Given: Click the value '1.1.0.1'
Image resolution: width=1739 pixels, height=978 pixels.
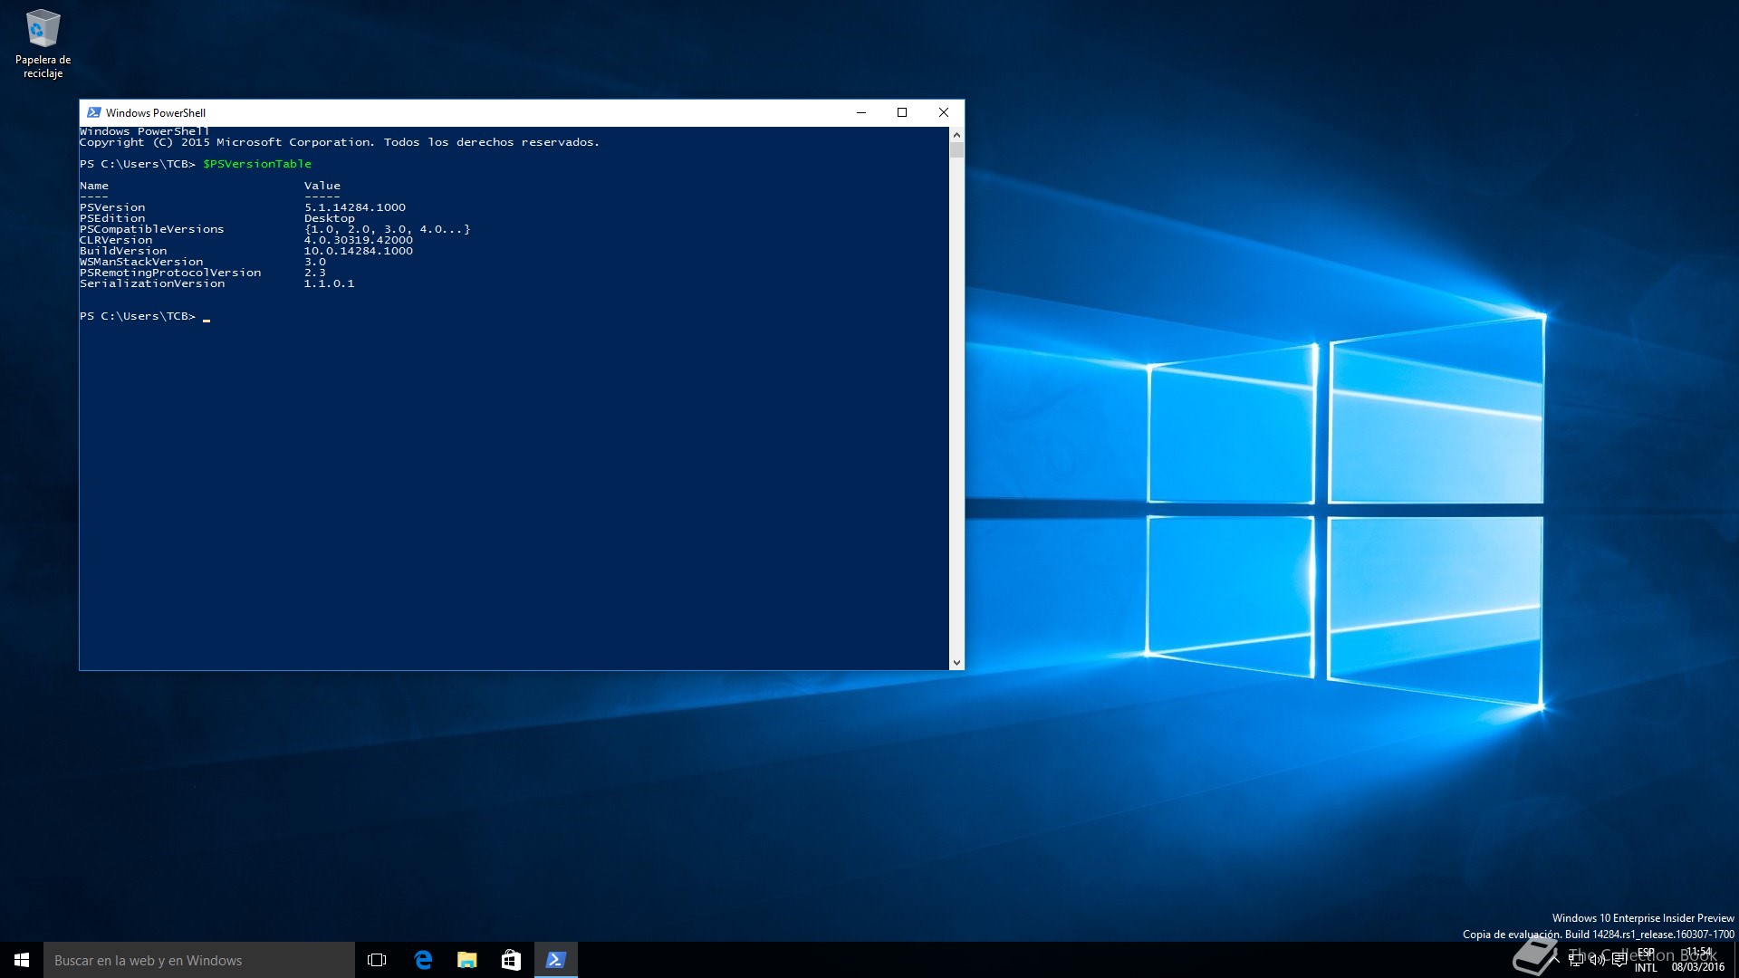Looking at the screenshot, I should [x=330, y=283].
